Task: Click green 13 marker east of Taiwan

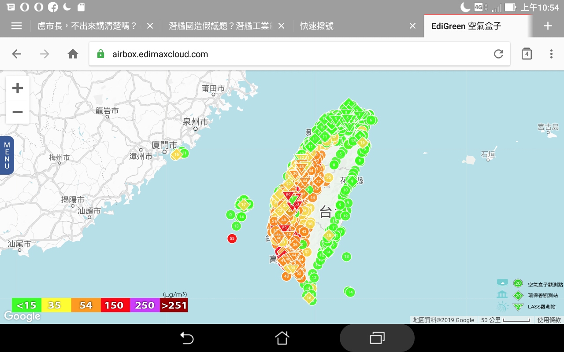Action: (x=346, y=257)
